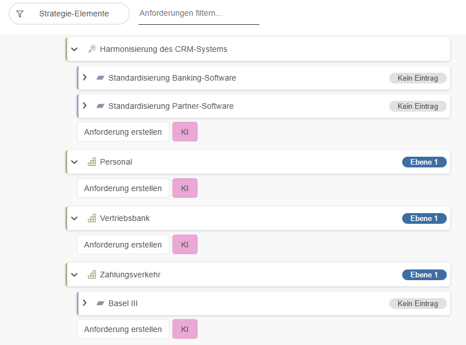Click the parallelogram icon beside Standardisierung Partner-Software

coord(101,106)
